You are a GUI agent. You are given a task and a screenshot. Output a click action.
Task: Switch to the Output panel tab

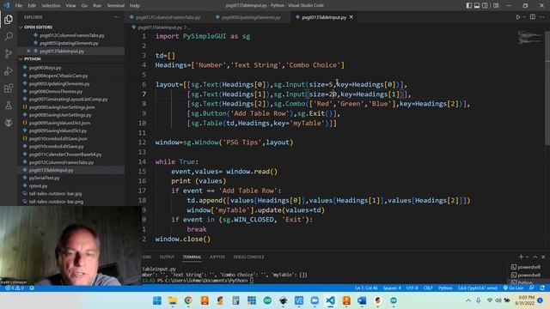click(x=167, y=257)
